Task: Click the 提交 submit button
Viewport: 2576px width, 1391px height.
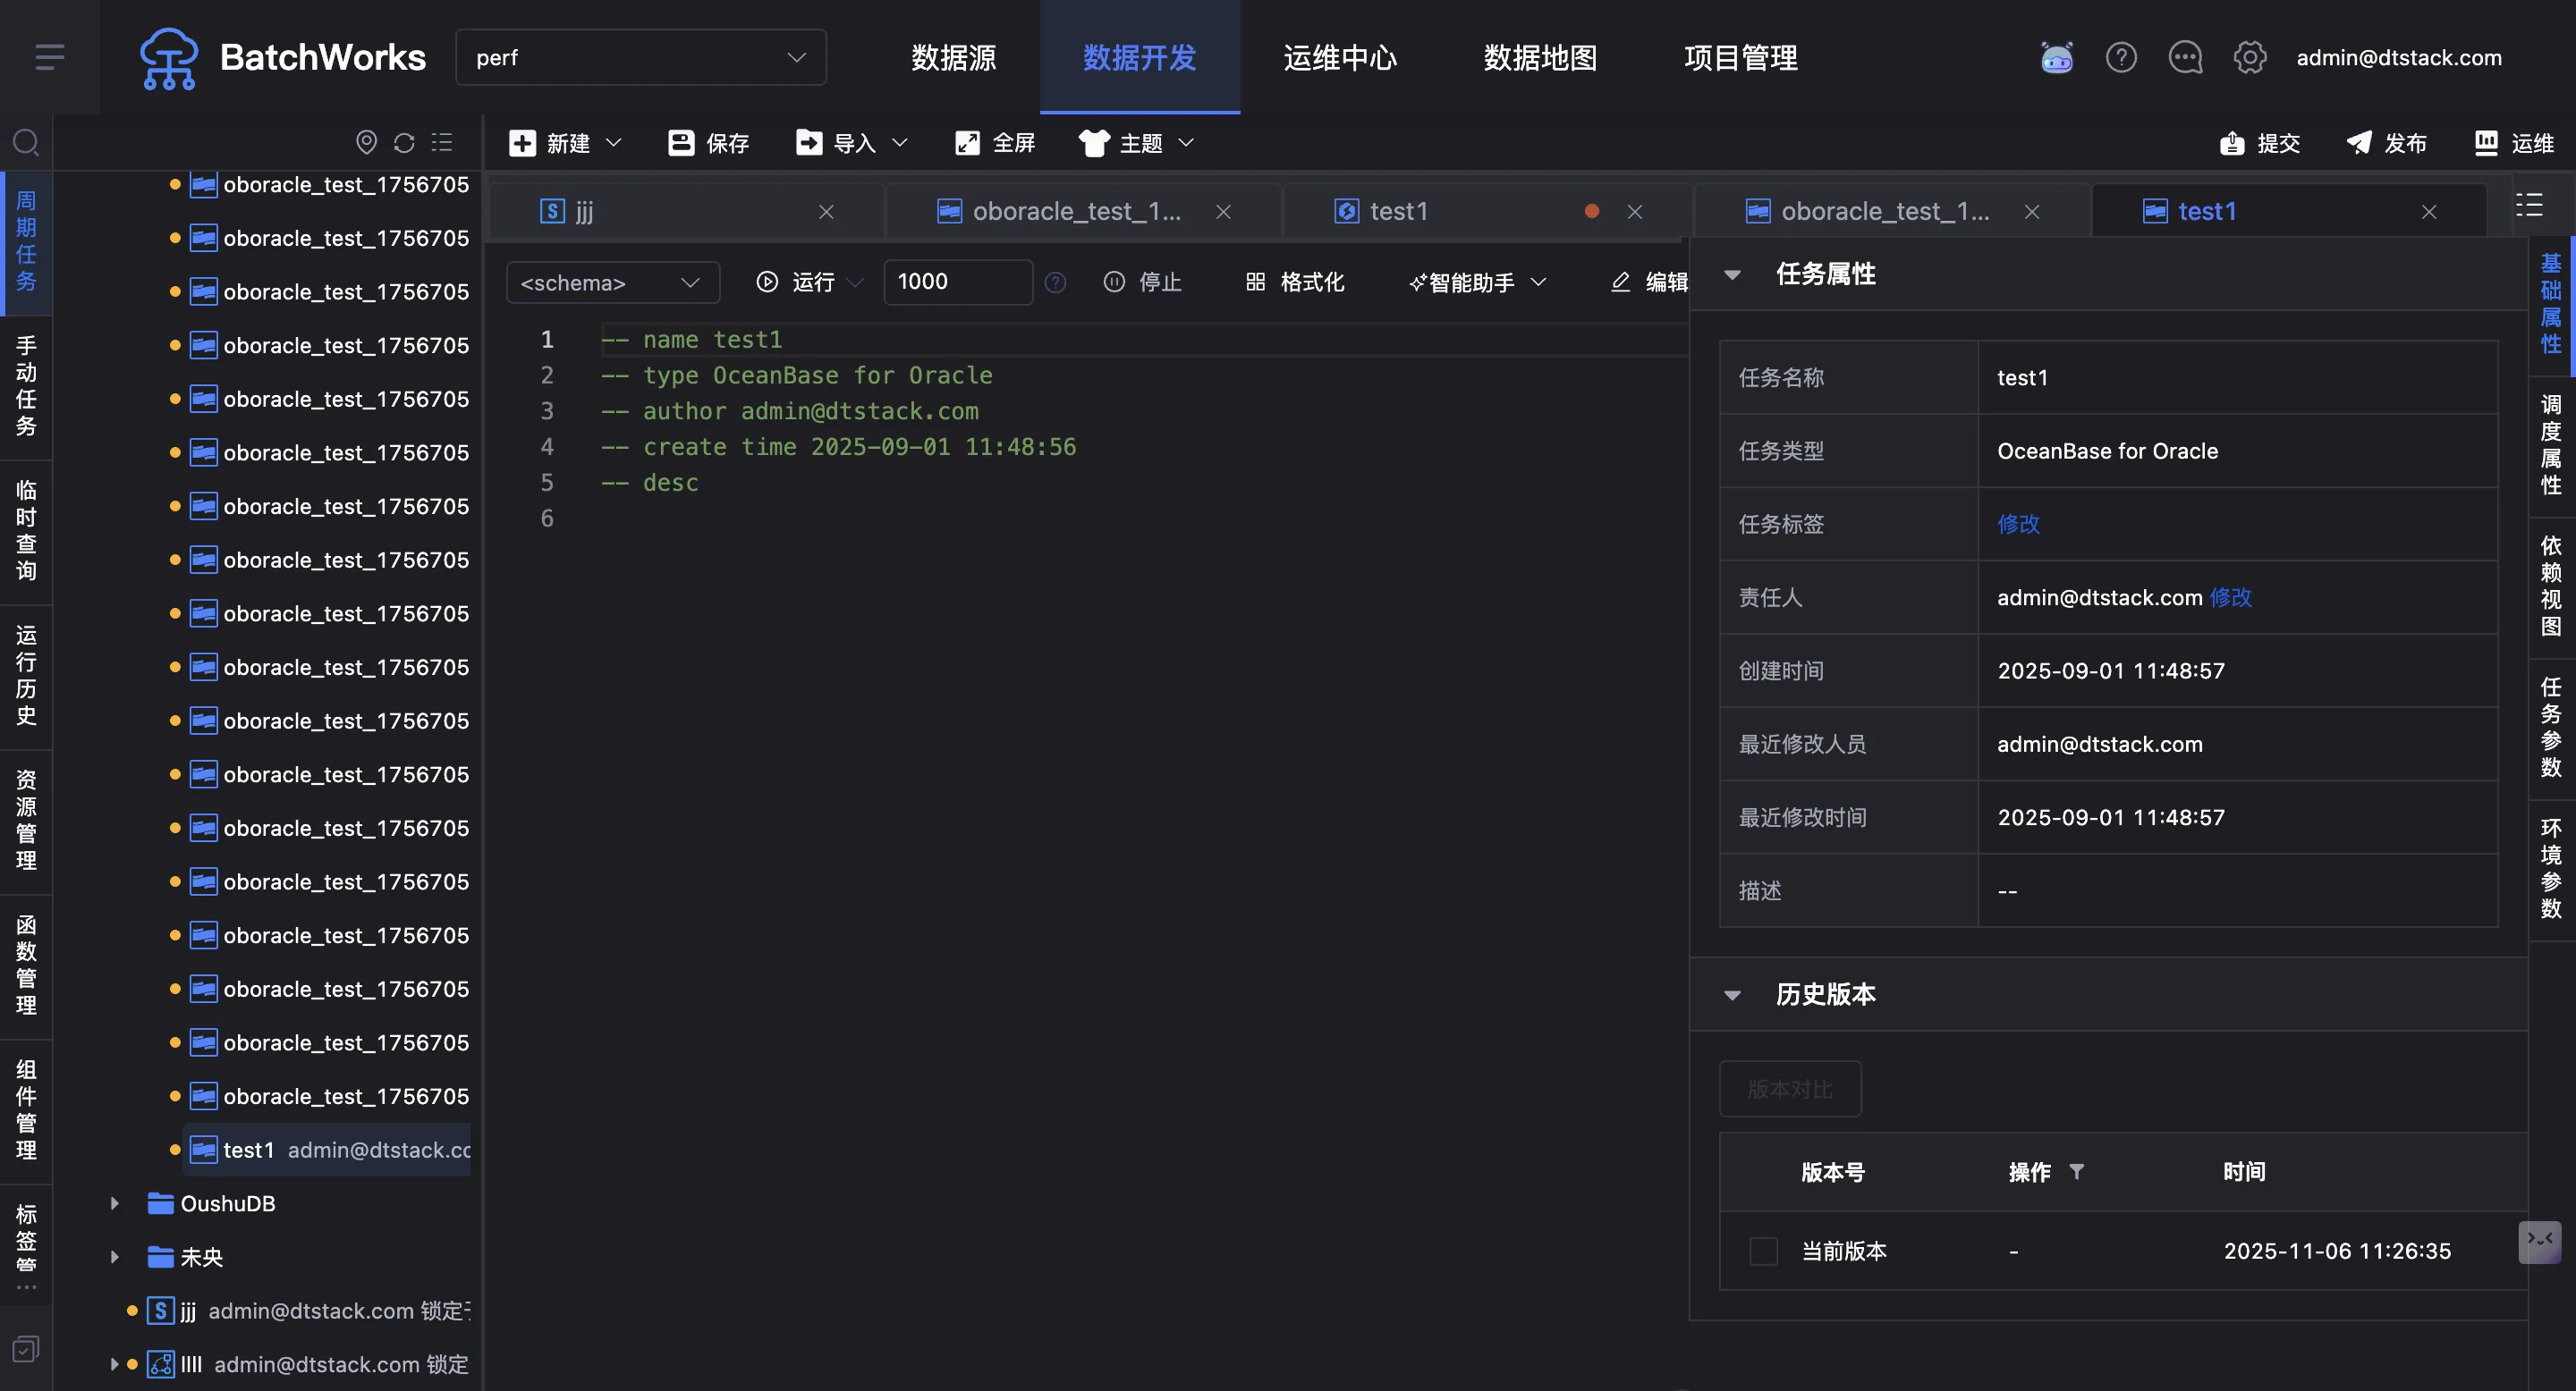Action: tap(2260, 143)
